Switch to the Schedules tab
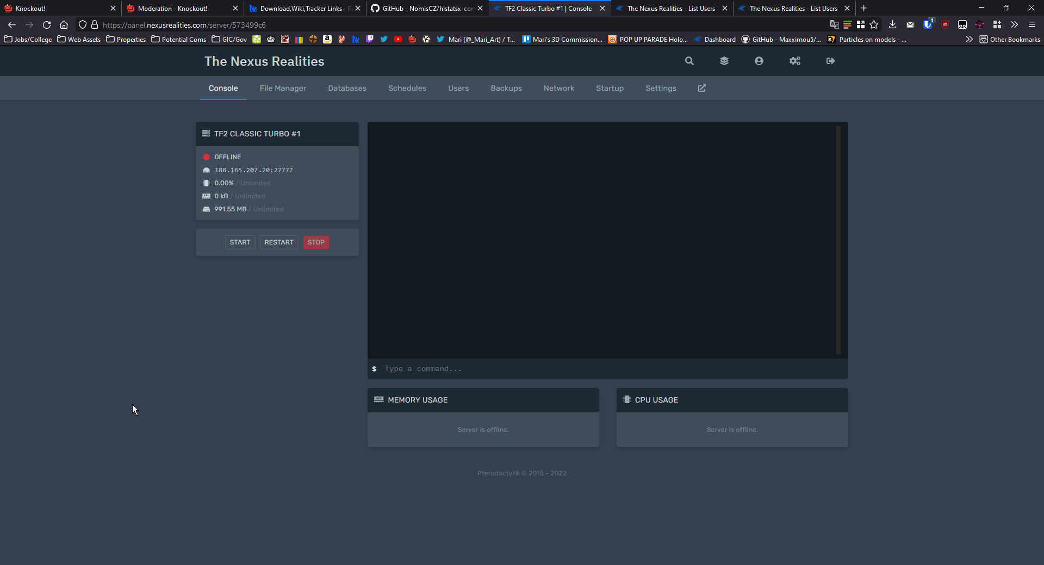This screenshot has width=1044, height=565. [407, 88]
